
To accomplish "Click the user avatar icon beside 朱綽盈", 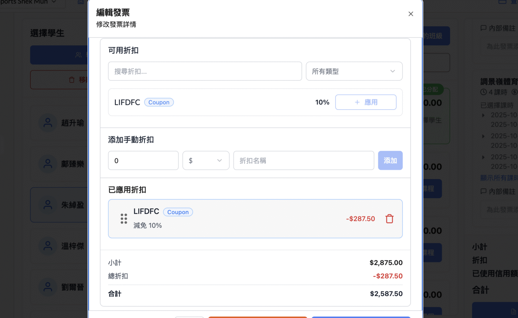I will coord(48,205).
